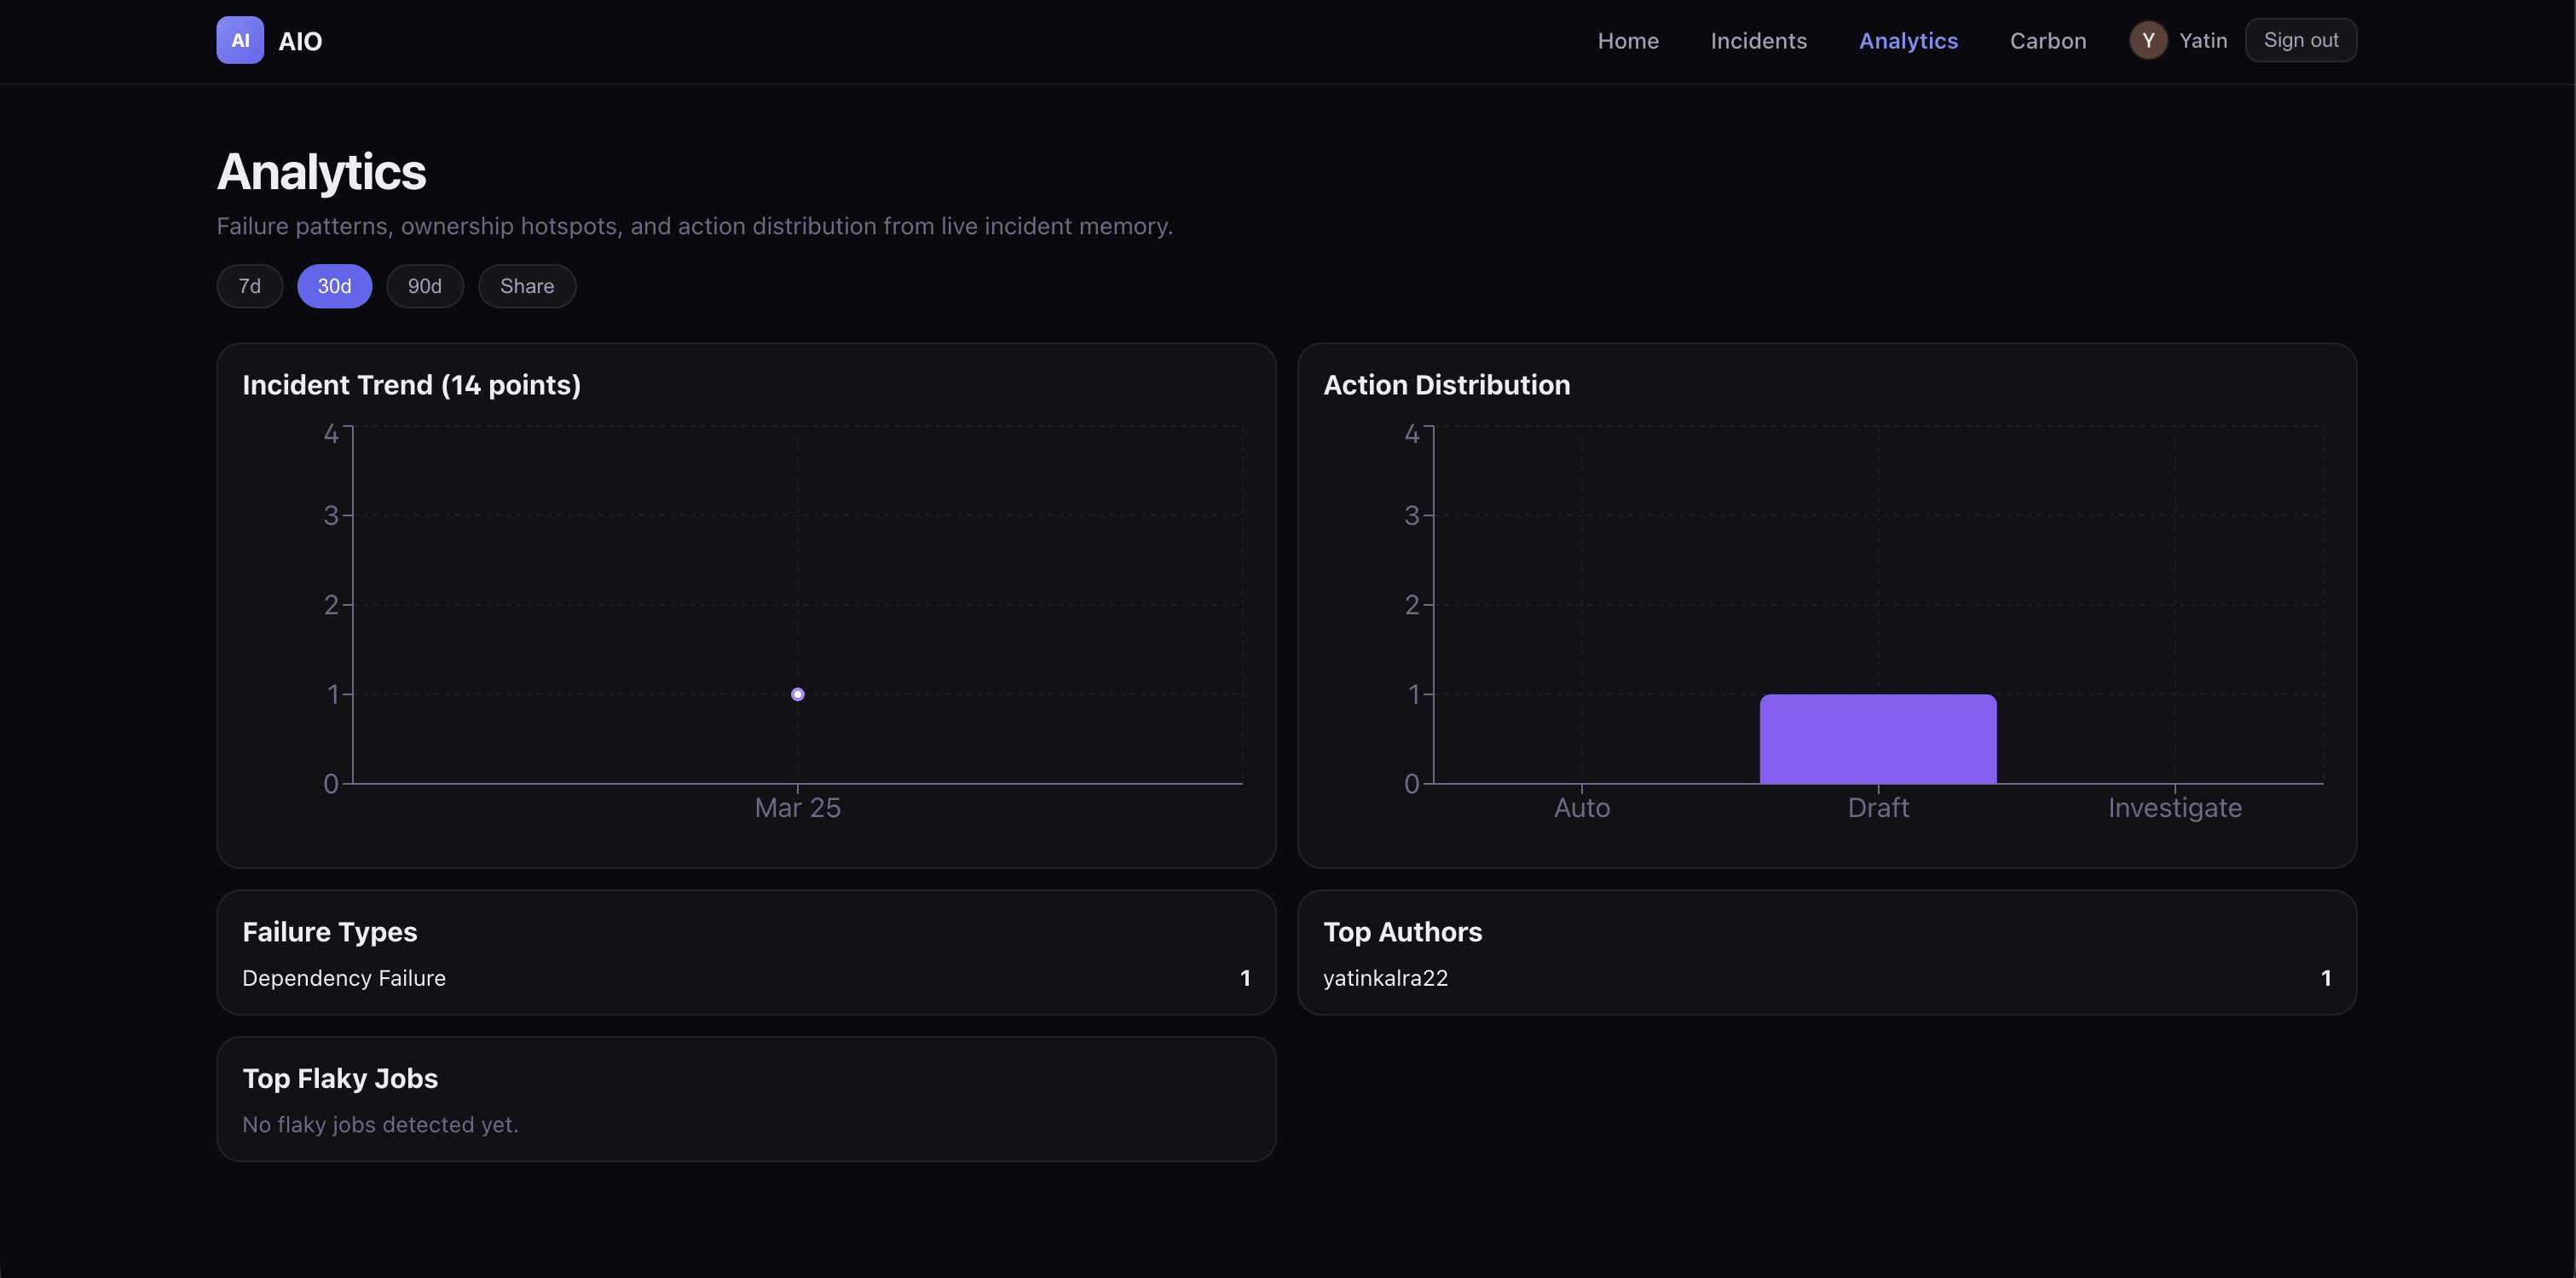Click the purple Draft bar

point(1877,739)
